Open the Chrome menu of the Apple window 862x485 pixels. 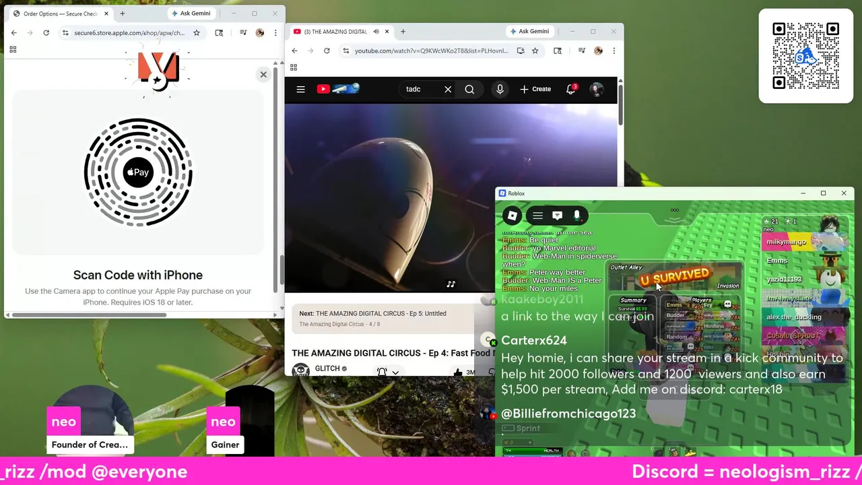pos(275,32)
